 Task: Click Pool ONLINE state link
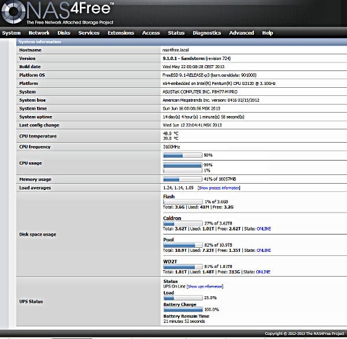(x=264, y=251)
